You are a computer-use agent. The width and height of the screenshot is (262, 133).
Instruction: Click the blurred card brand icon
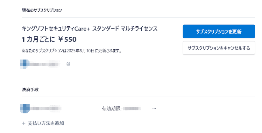pyautogui.click(x=25, y=108)
